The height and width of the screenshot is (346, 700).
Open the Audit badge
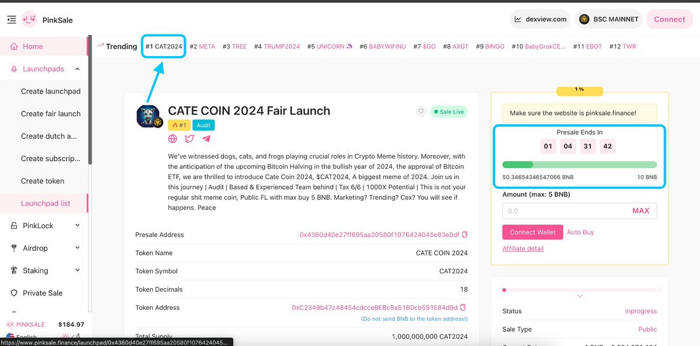click(x=204, y=125)
